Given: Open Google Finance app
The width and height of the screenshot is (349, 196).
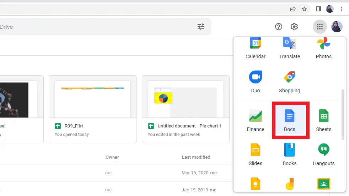Looking at the screenshot, I should pos(255,120).
